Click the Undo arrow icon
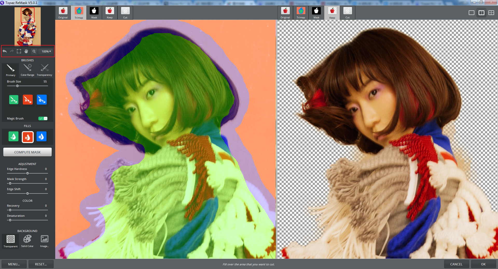498x269 pixels. tap(5, 51)
